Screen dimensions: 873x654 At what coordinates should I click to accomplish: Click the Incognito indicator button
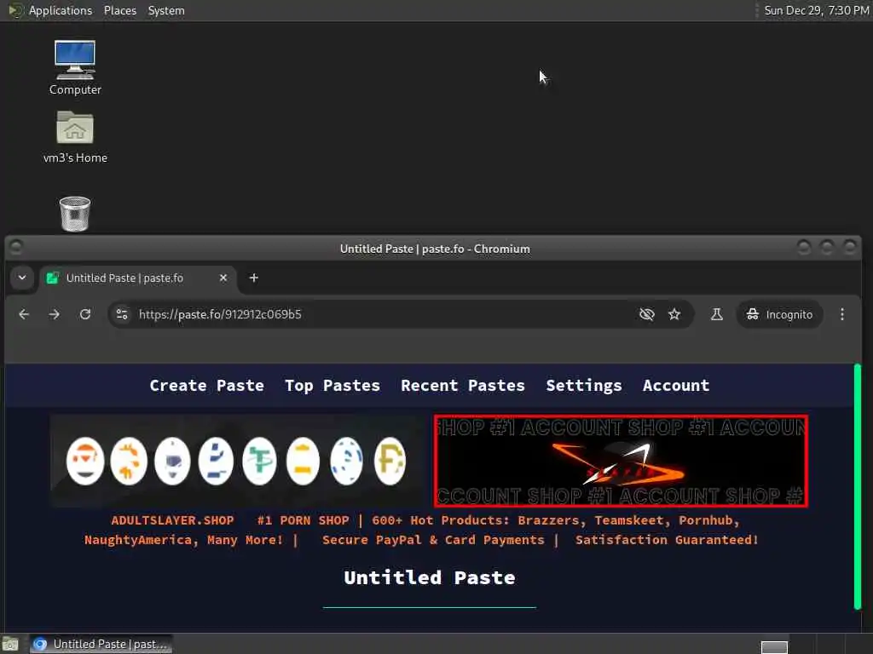point(779,315)
